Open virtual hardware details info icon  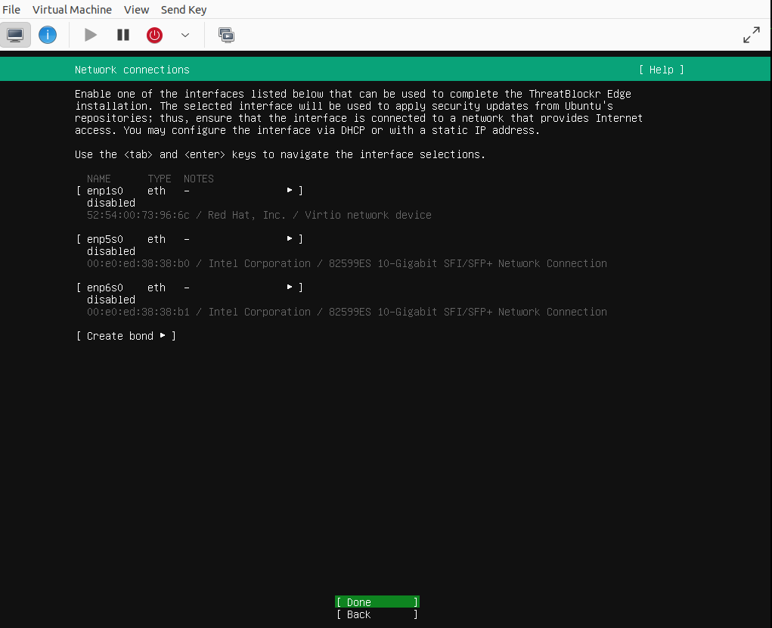[48, 35]
